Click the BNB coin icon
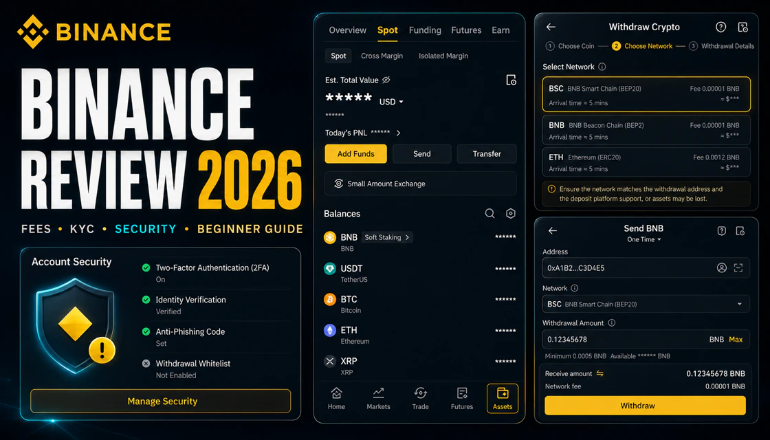Screen dimensions: 770x440 click(330, 238)
